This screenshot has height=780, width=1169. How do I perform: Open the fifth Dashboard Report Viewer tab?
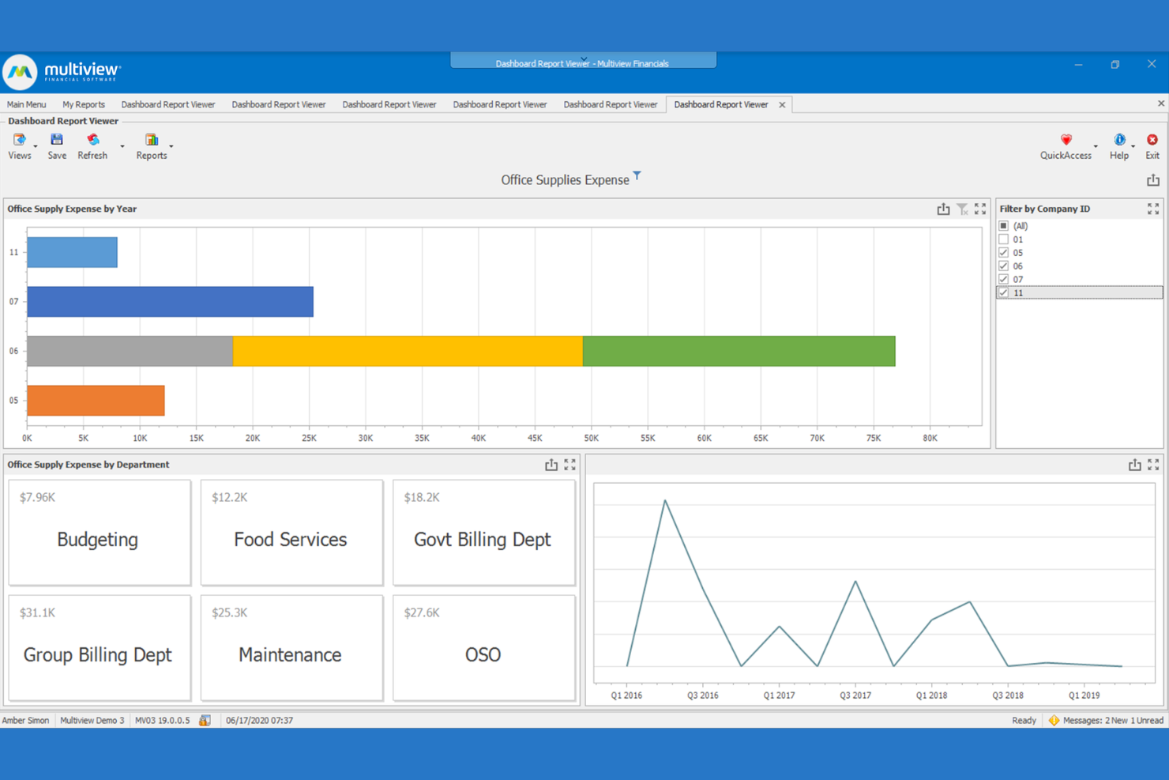click(x=611, y=104)
